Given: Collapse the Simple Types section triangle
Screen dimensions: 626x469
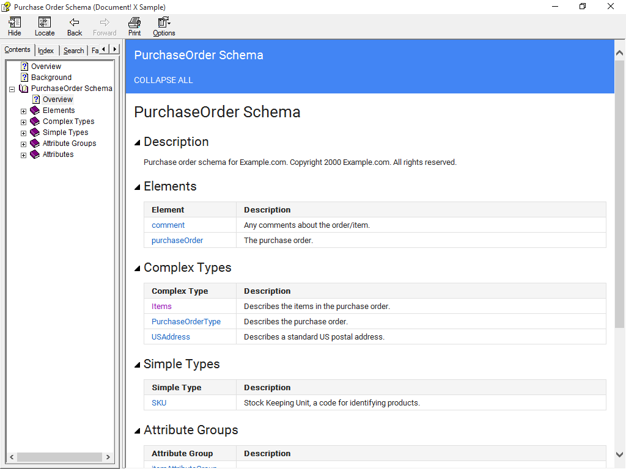Looking at the screenshot, I should [x=138, y=365].
